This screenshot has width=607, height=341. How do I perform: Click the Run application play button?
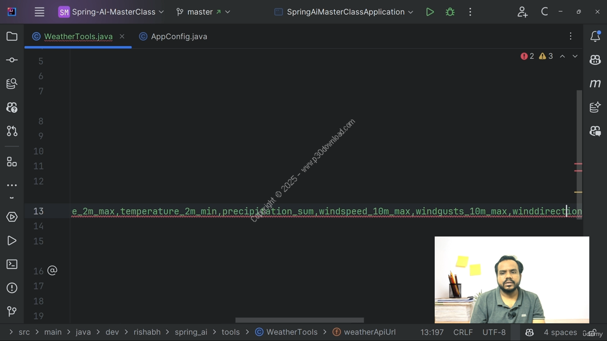pos(430,12)
